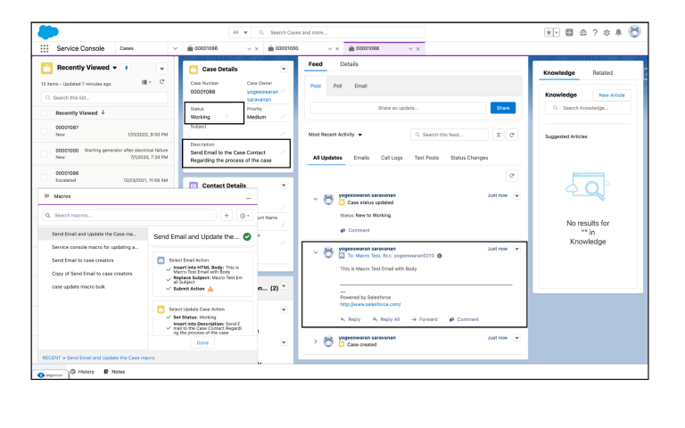The image size is (685, 428).
Task: Select the Send Email to case creators macro
Action: click(x=83, y=260)
